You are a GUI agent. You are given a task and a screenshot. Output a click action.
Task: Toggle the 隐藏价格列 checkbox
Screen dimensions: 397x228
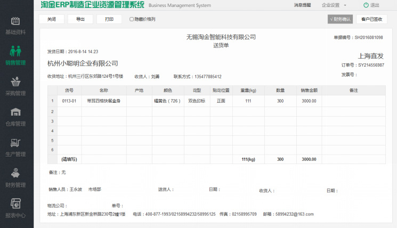coord(132,19)
